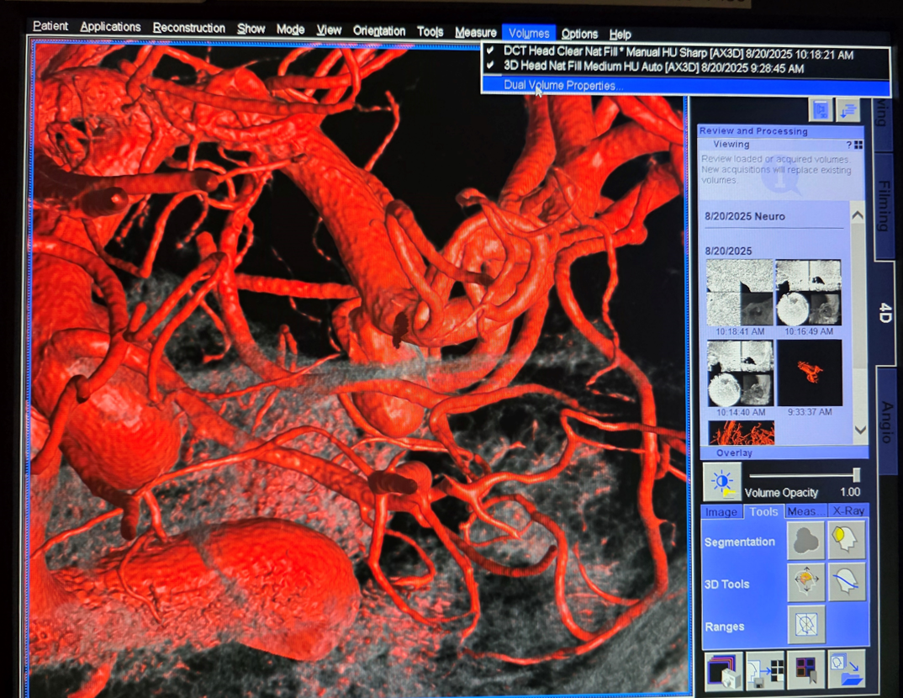The height and width of the screenshot is (698, 903).
Task: Choose Dual Volume Properties menu entry
Action: coord(563,85)
